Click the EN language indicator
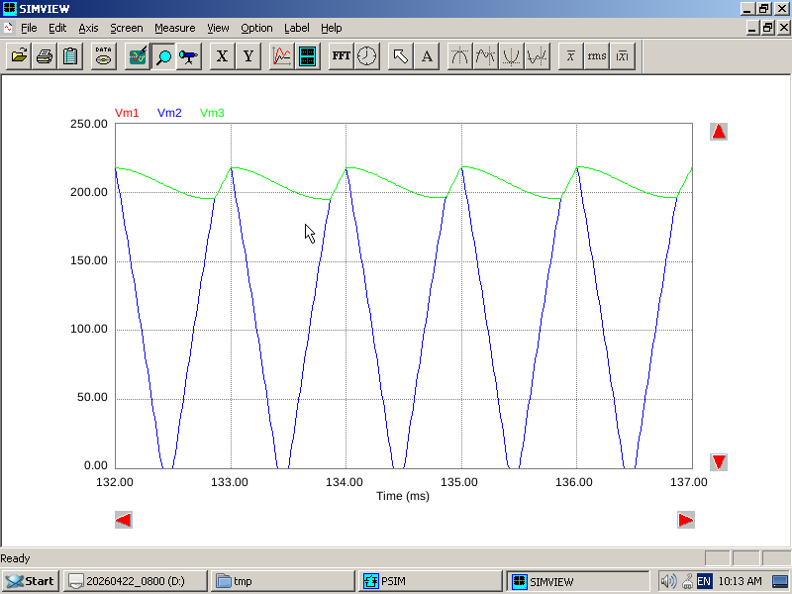This screenshot has width=792, height=594. tap(704, 581)
